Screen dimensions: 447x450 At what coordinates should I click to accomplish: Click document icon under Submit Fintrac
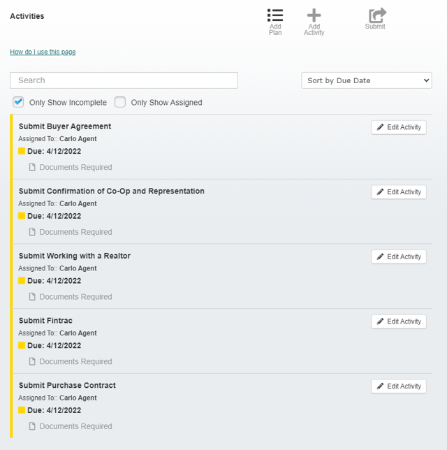[32, 362]
